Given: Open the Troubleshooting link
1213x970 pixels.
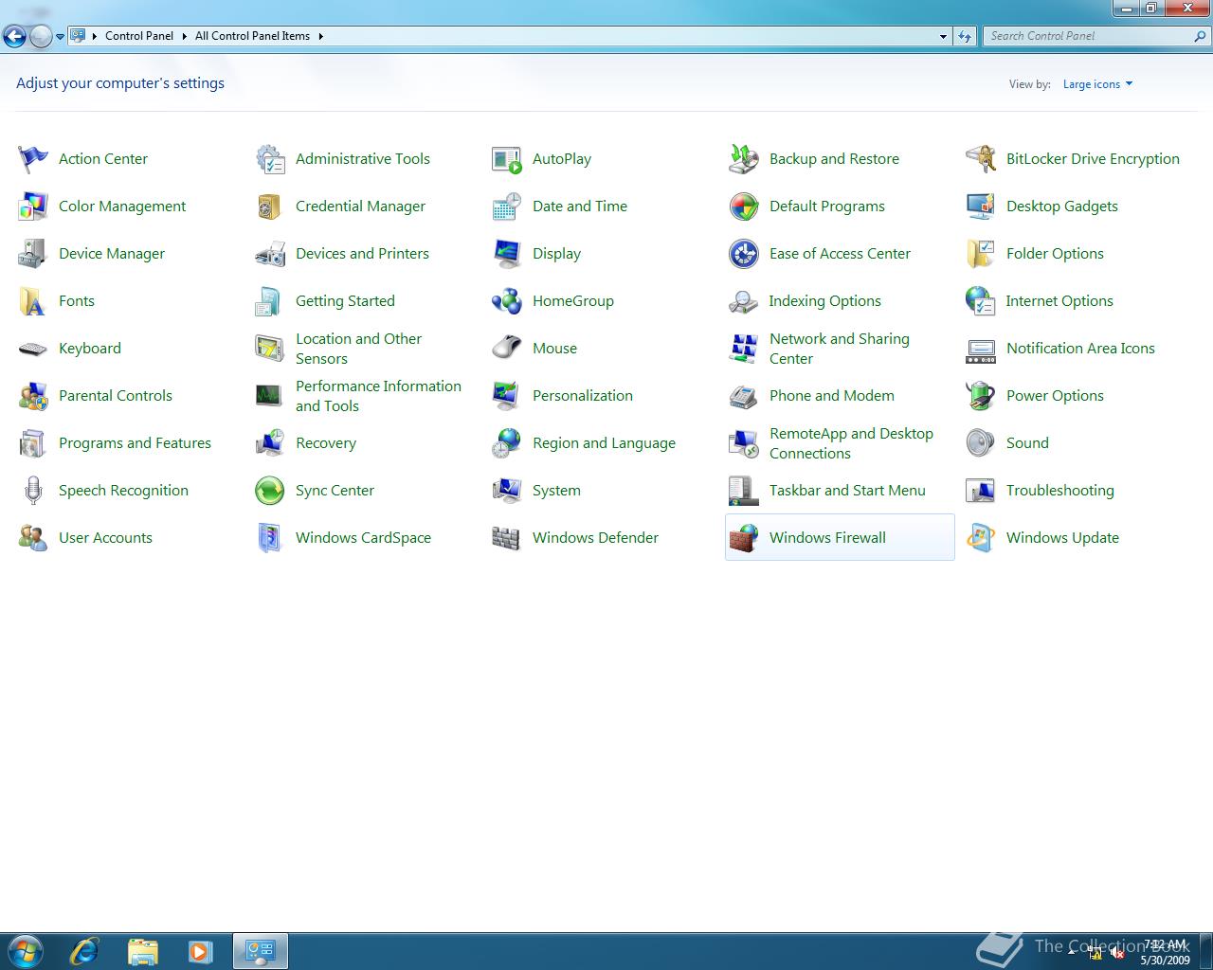Looking at the screenshot, I should click(1060, 491).
